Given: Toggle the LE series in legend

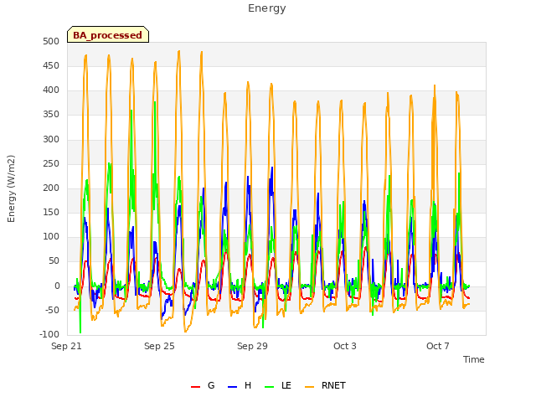Looking at the screenshot, I should tap(278, 385).
